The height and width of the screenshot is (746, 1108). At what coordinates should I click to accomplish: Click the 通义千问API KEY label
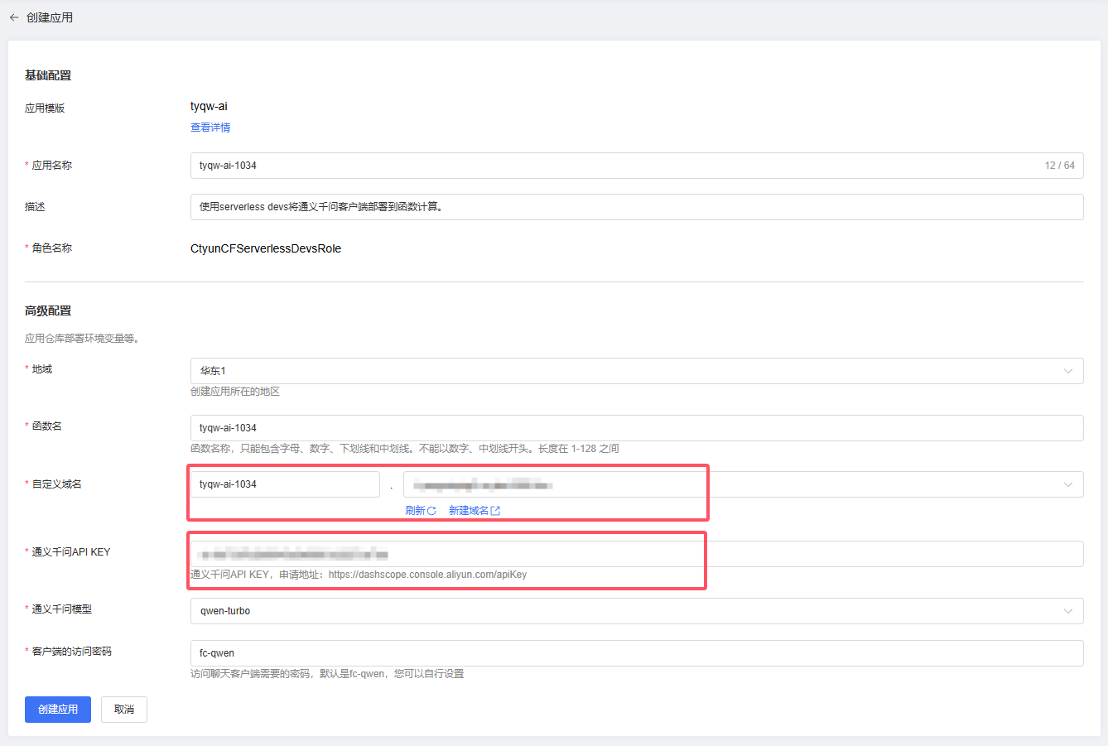(71, 552)
